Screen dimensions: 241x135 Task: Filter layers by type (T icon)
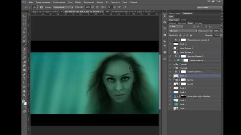[202, 27]
